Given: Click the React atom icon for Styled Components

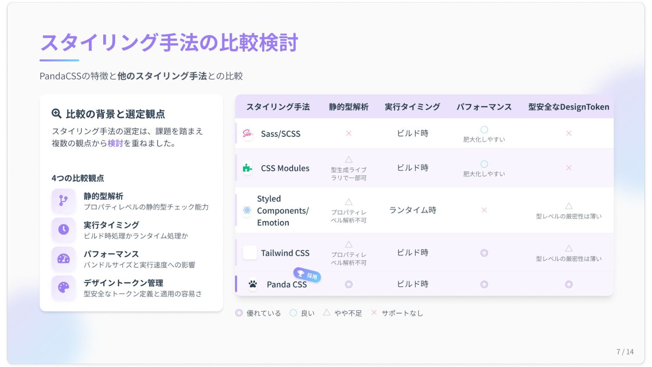Looking at the screenshot, I should click(x=247, y=210).
